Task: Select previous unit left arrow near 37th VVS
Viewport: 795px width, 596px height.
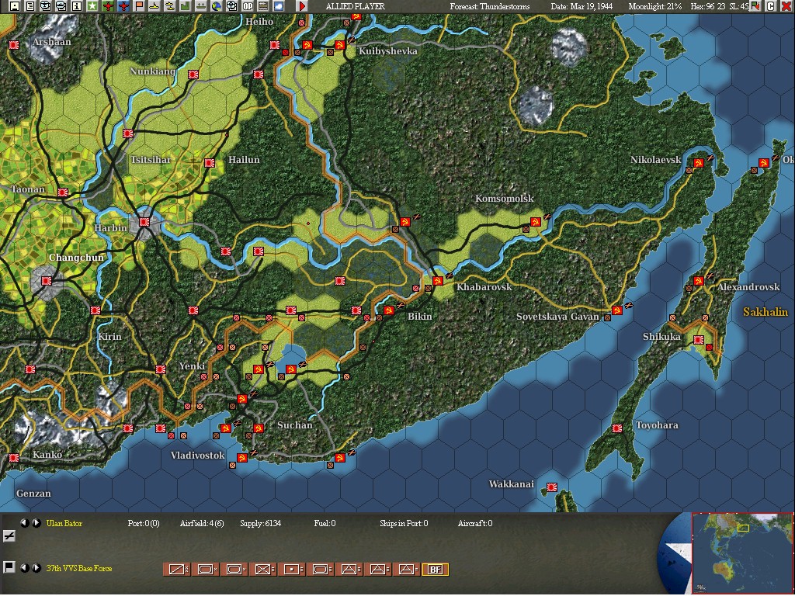Action: click(x=24, y=567)
